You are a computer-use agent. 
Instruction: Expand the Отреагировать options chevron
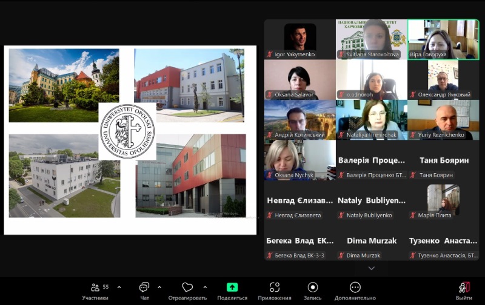click(x=205, y=287)
